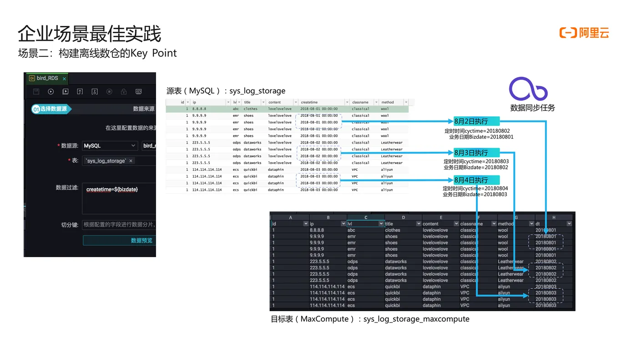Open the id filter dropdown in the MaxCompute table
Screen dimensions: 637x358
pos(306,224)
